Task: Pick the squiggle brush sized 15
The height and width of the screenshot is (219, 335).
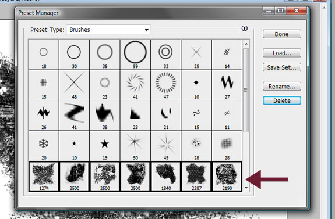Action: pyautogui.click(x=196, y=116)
